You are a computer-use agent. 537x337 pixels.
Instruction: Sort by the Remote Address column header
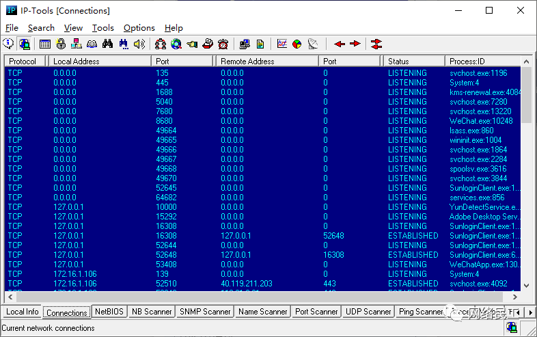coord(267,62)
